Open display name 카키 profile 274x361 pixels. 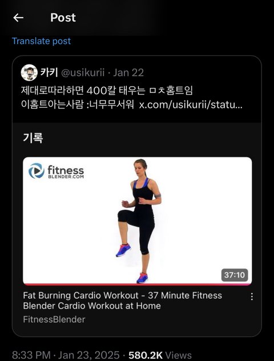pyautogui.click(x=49, y=72)
